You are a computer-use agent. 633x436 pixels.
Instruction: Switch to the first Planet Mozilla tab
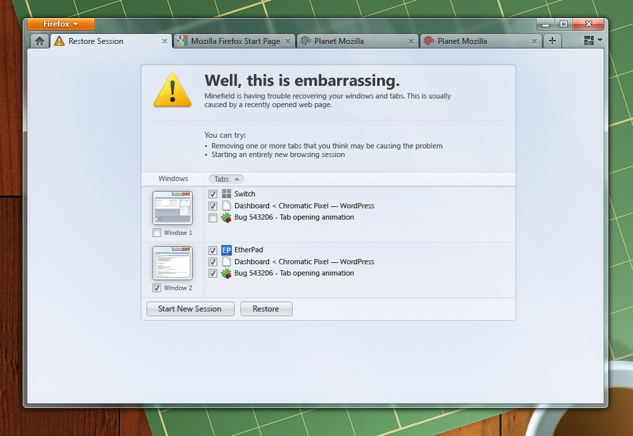click(x=352, y=41)
